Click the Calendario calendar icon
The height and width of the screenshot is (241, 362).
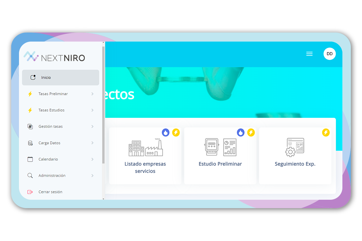coord(30,159)
